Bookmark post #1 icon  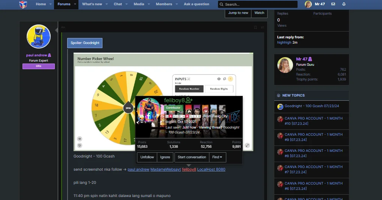tap(255, 27)
